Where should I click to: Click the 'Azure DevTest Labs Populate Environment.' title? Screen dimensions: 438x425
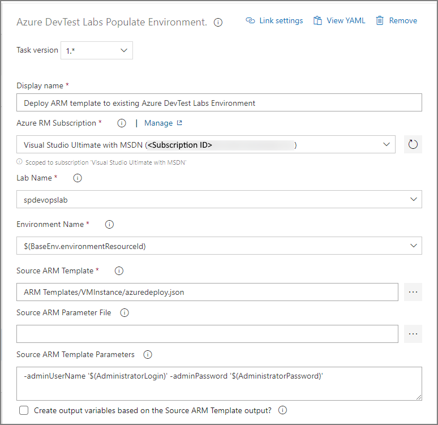[x=111, y=22]
